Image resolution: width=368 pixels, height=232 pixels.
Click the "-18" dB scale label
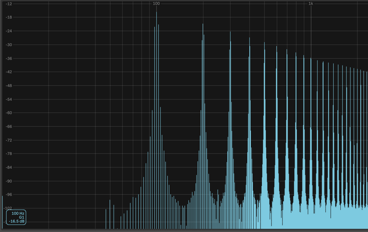(x=9, y=17)
